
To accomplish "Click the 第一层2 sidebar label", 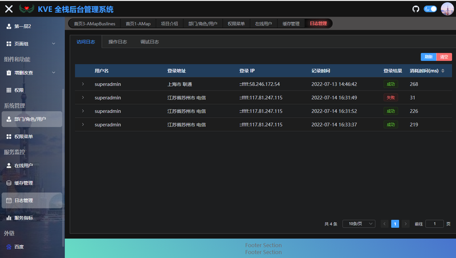I will 23,26.
